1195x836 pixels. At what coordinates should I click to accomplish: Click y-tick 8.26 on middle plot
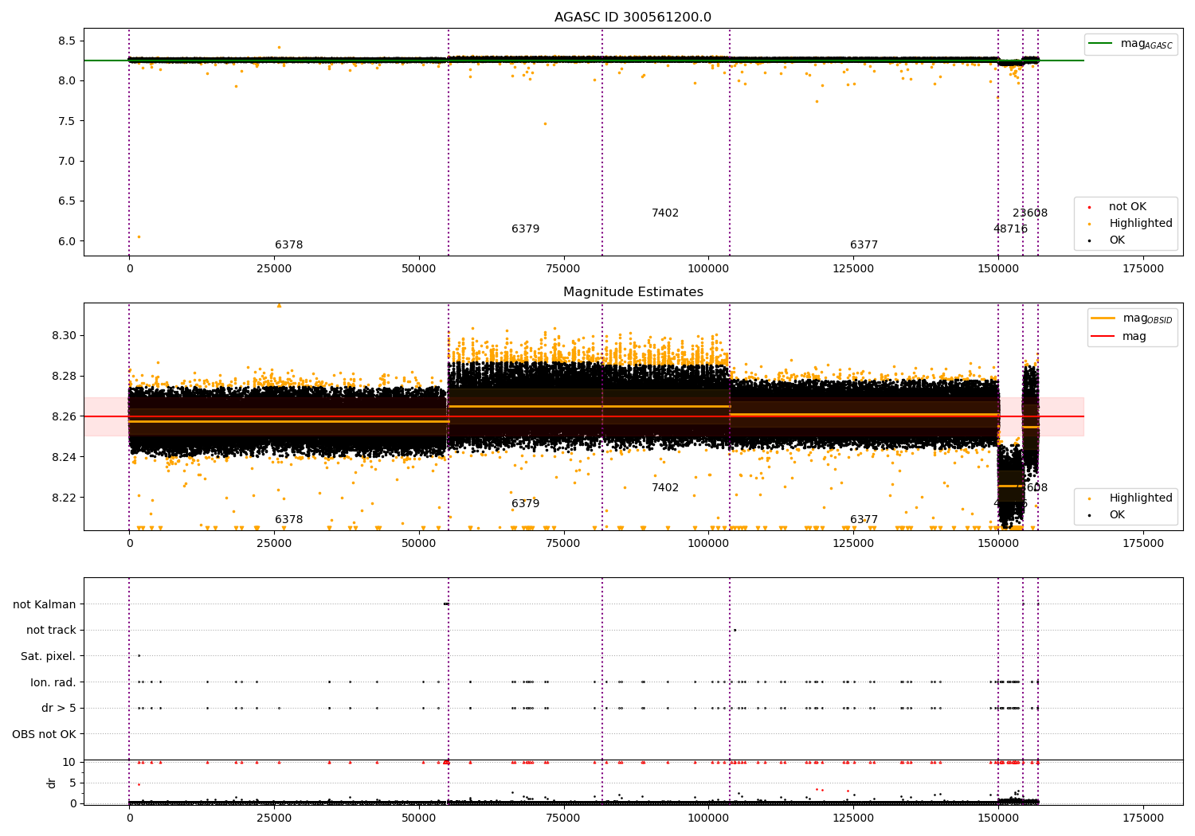tap(64, 416)
